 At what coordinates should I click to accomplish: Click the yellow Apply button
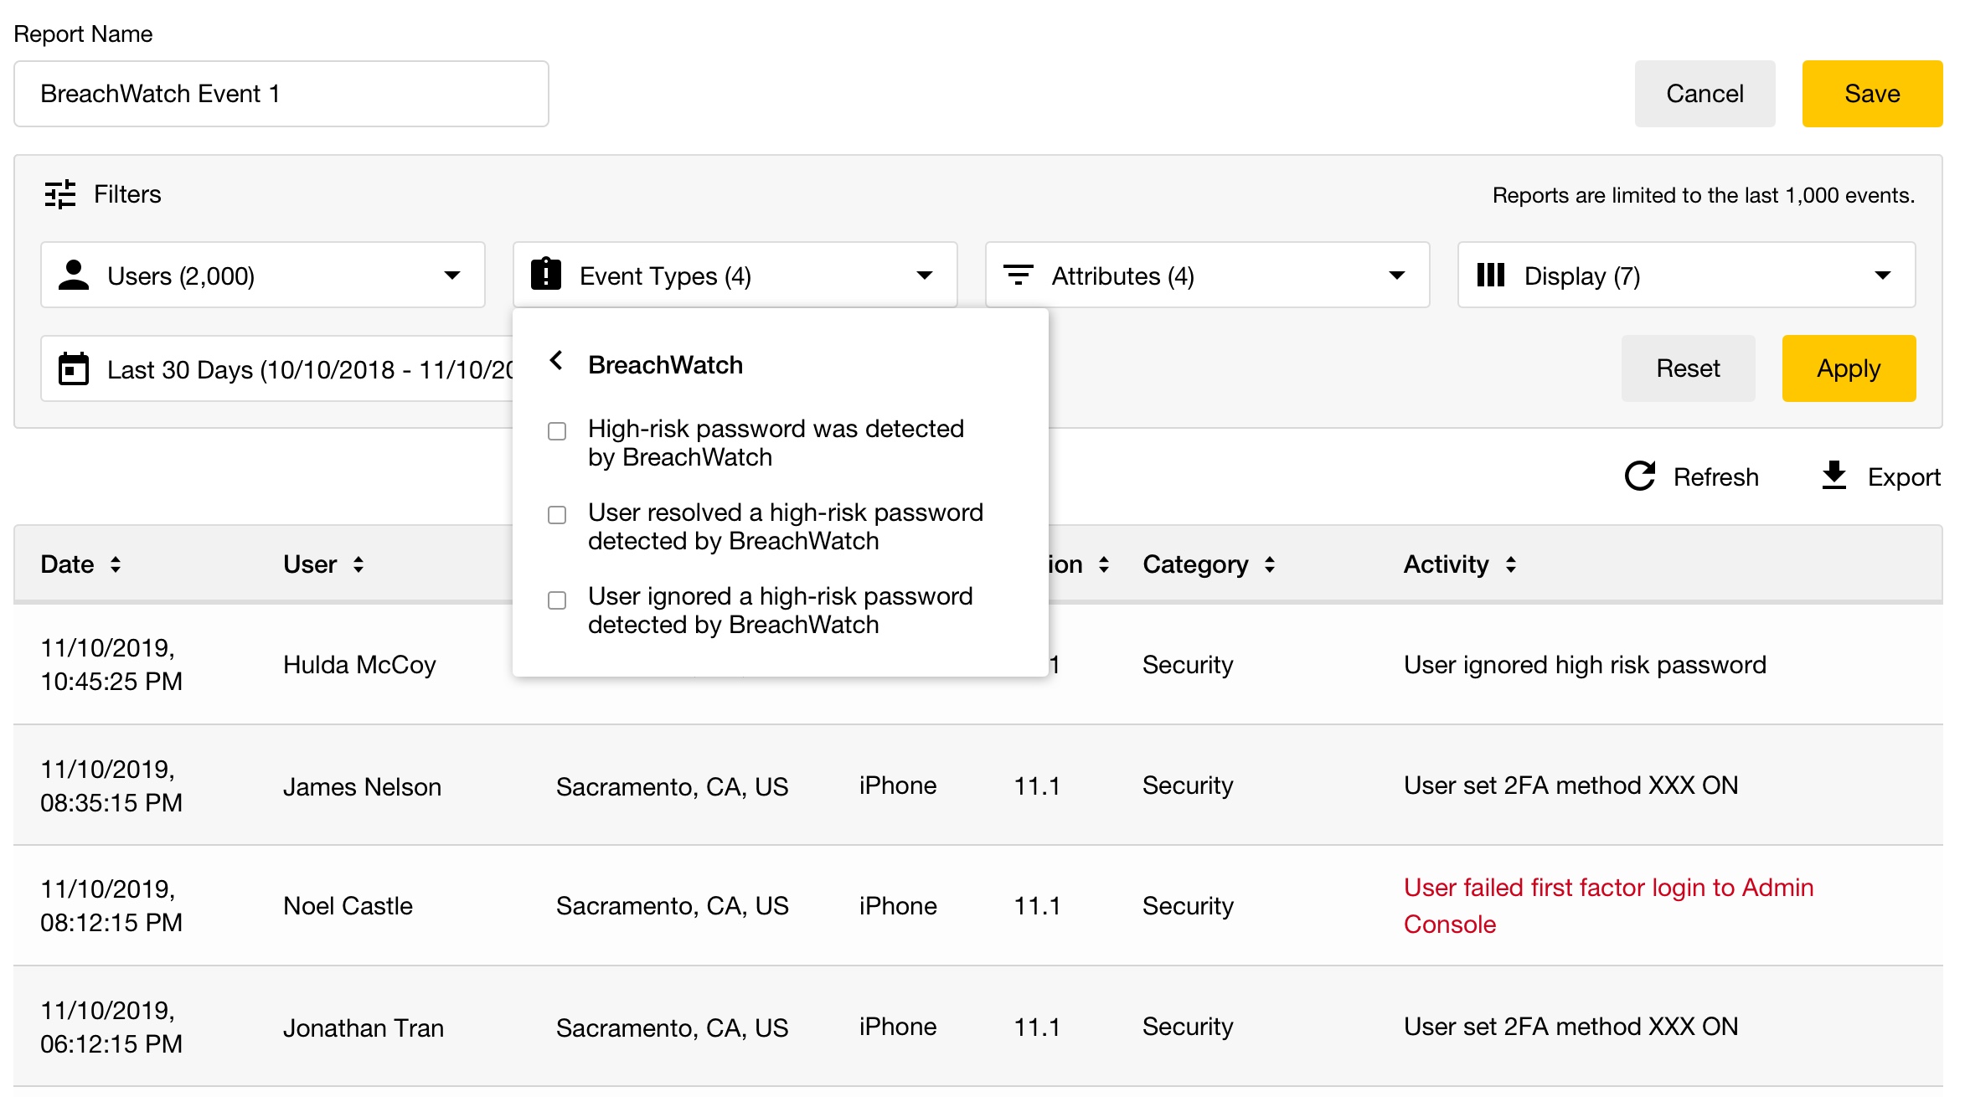pyautogui.click(x=1849, y=368)
